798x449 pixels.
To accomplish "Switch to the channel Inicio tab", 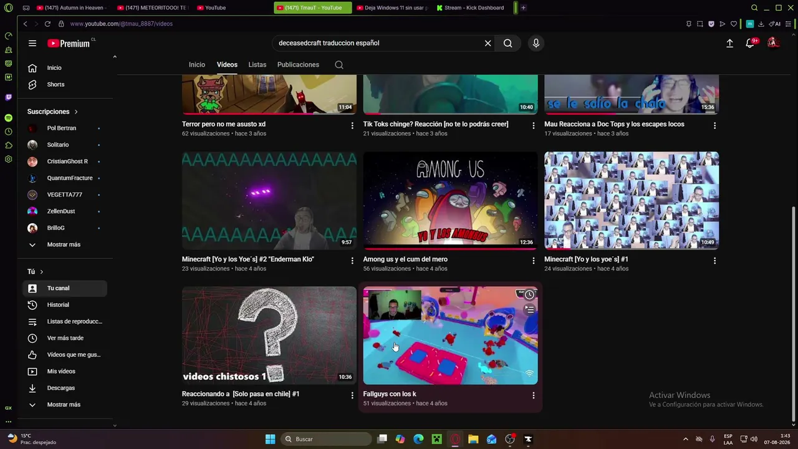I will tap(197, 65).
